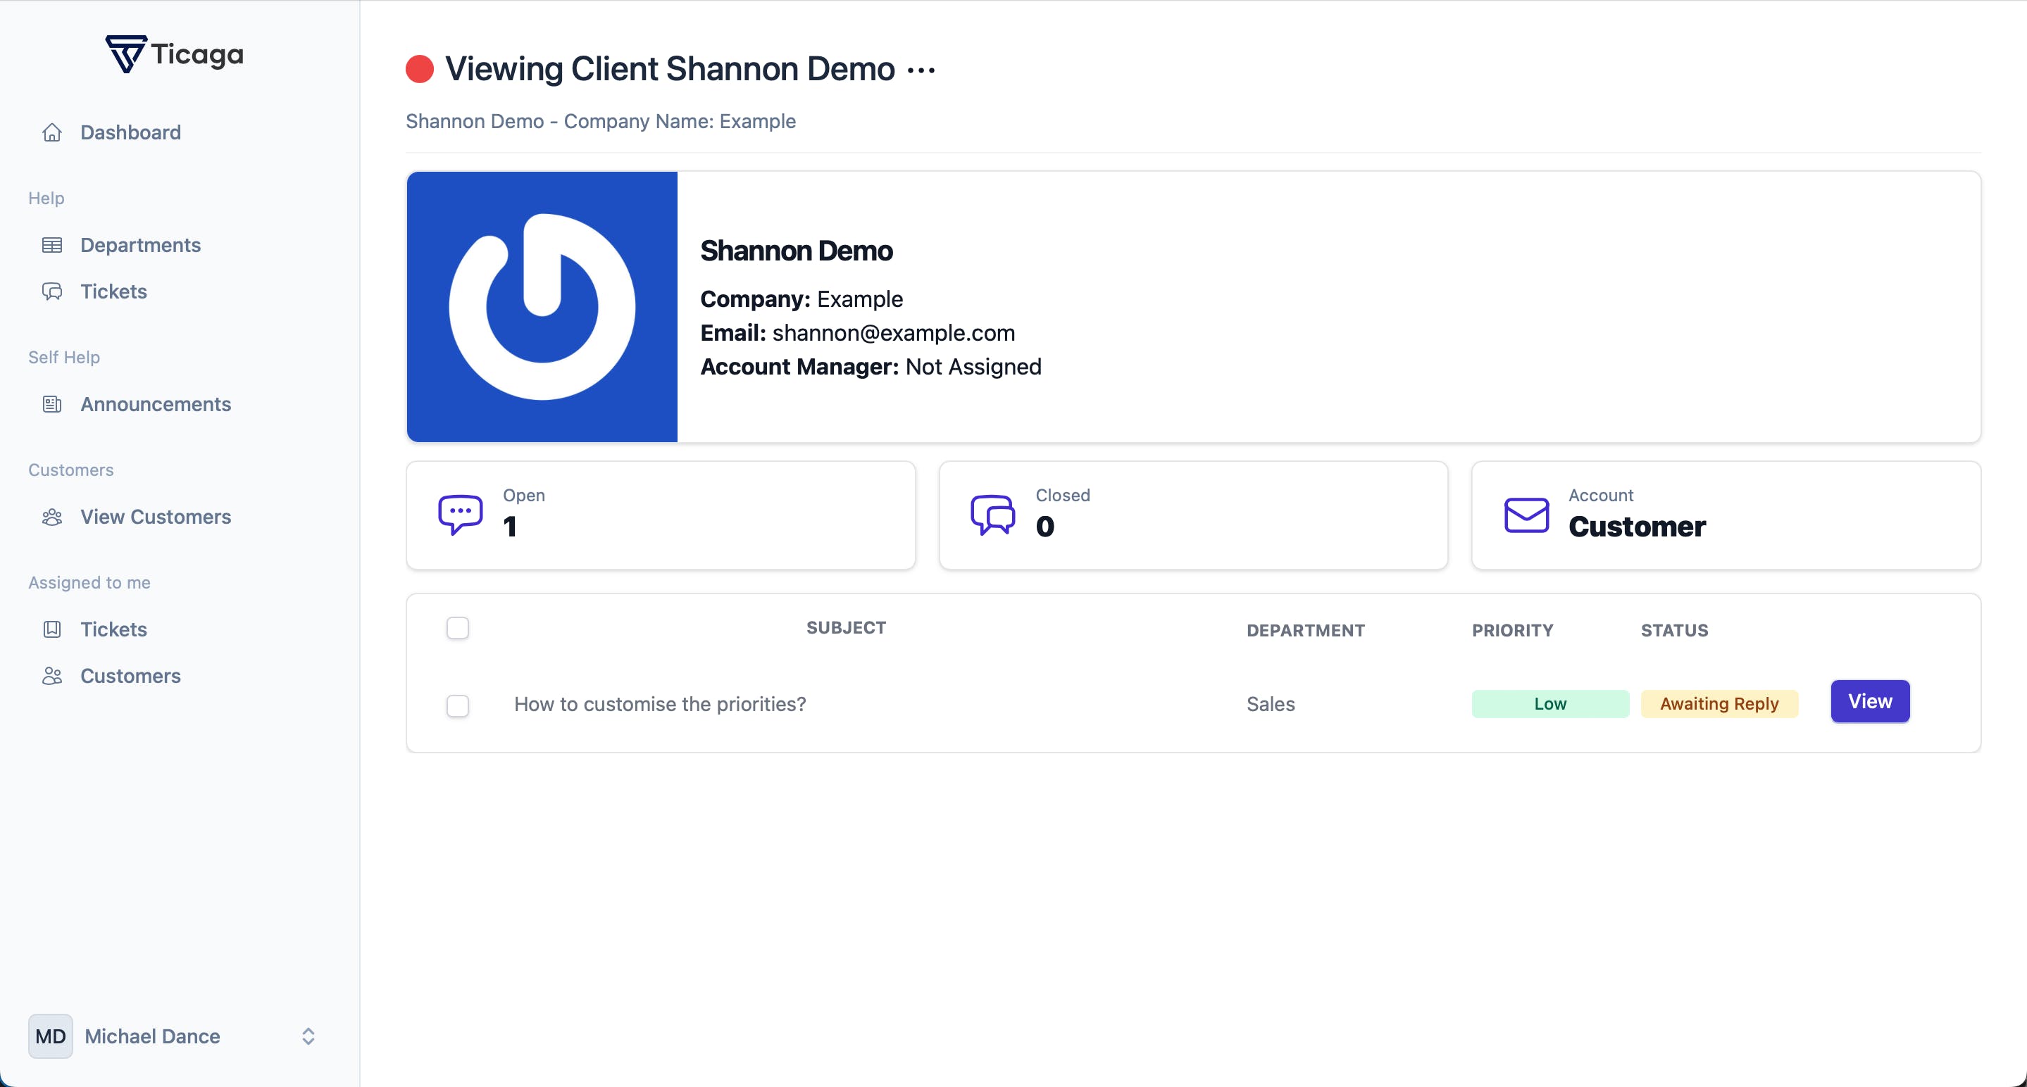The image size is (2027, 1087).
Task: Click the Open tickets chat bubble icon
Action: point(461,515)
